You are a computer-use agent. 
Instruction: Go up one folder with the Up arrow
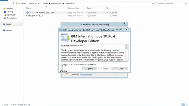click(x=13, y=3)
